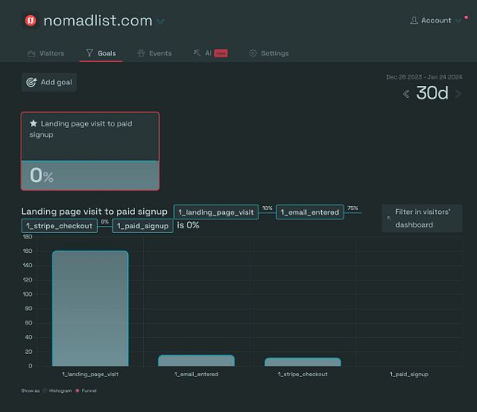477x412 pixels.
Task: Click the AI wand icon
Action: click(197, 53)
